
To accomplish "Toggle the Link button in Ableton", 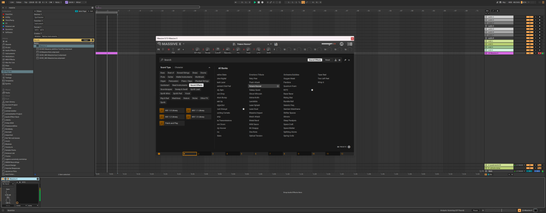I will tap(12, 2).
